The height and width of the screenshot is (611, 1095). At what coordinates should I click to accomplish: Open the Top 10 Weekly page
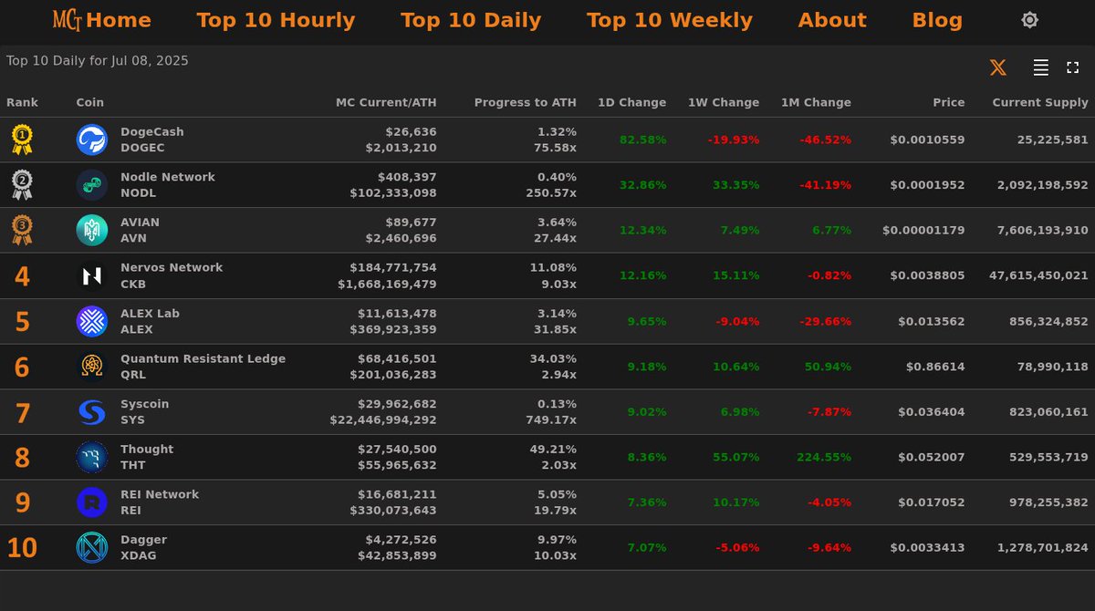click(x=670, y=20)
